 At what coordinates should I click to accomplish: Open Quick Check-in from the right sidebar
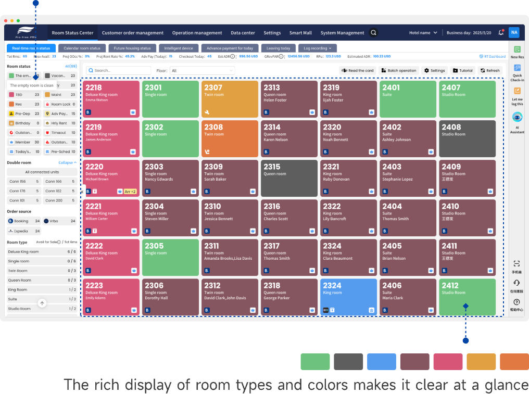(517, 68)
